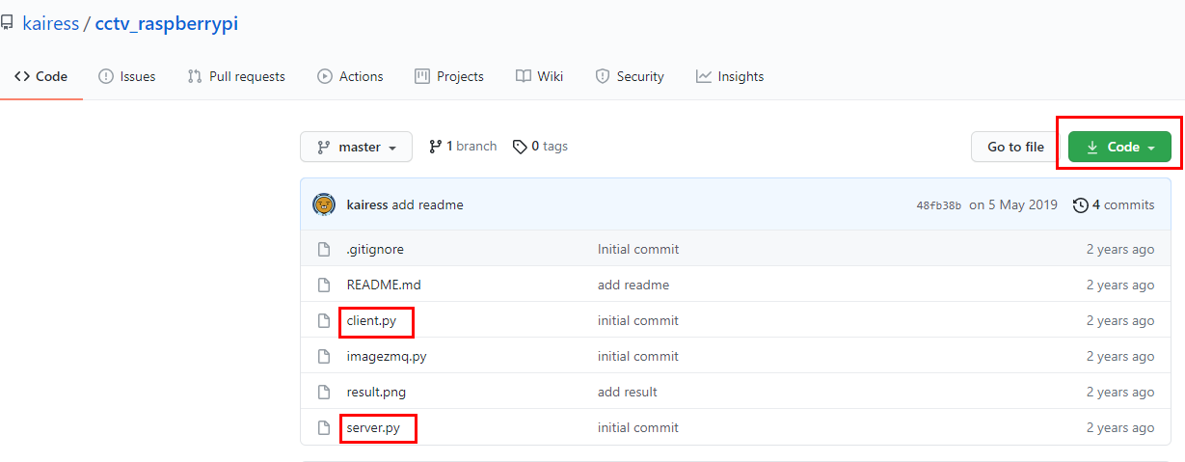Open 'initial commit' message for imagezmq.py

(638, 356)
